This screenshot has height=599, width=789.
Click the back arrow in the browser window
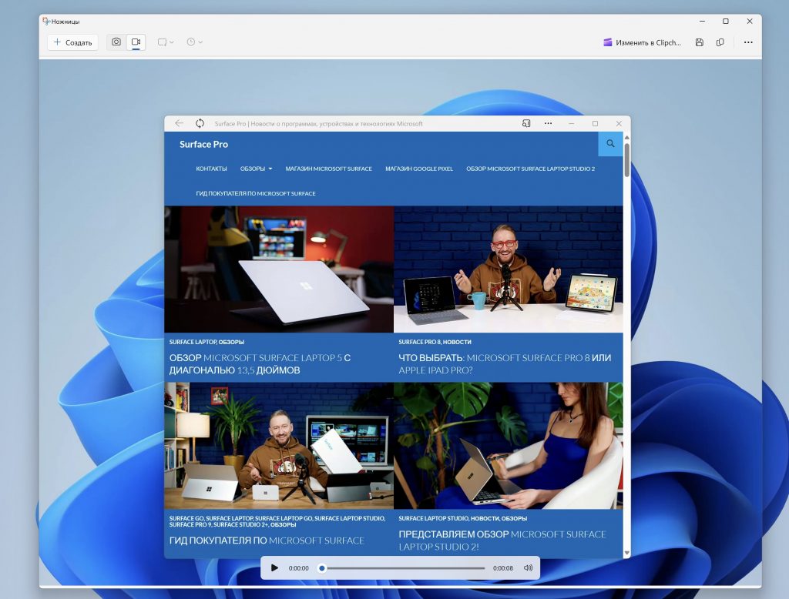coord(180,123)
